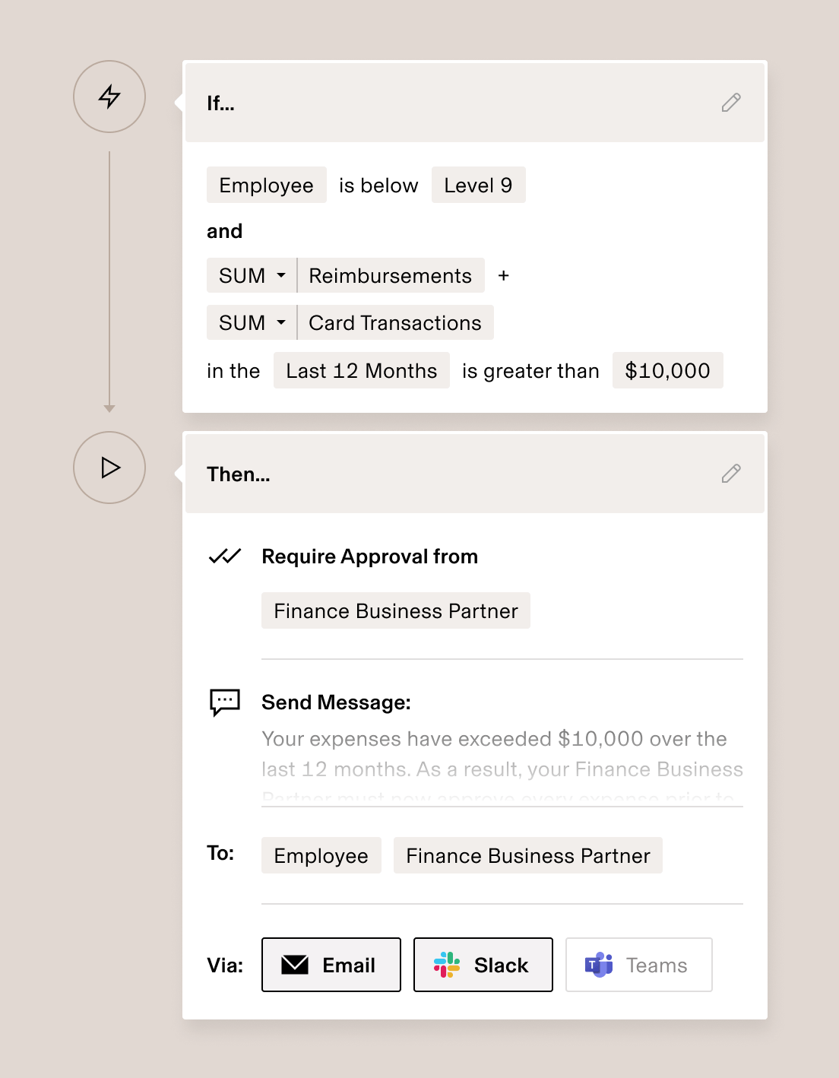Toggle the Email delivery channel
This screenshot has height=1078, width=839.
click(331, 965)
